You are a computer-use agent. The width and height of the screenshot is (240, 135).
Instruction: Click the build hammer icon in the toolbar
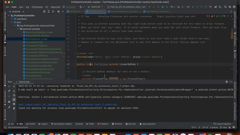coord(81,7)
